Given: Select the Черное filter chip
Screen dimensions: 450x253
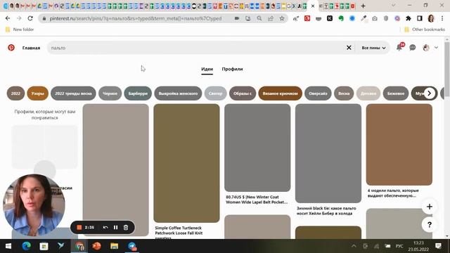Looking at the screenshot, I should click(x=110, y=93).
